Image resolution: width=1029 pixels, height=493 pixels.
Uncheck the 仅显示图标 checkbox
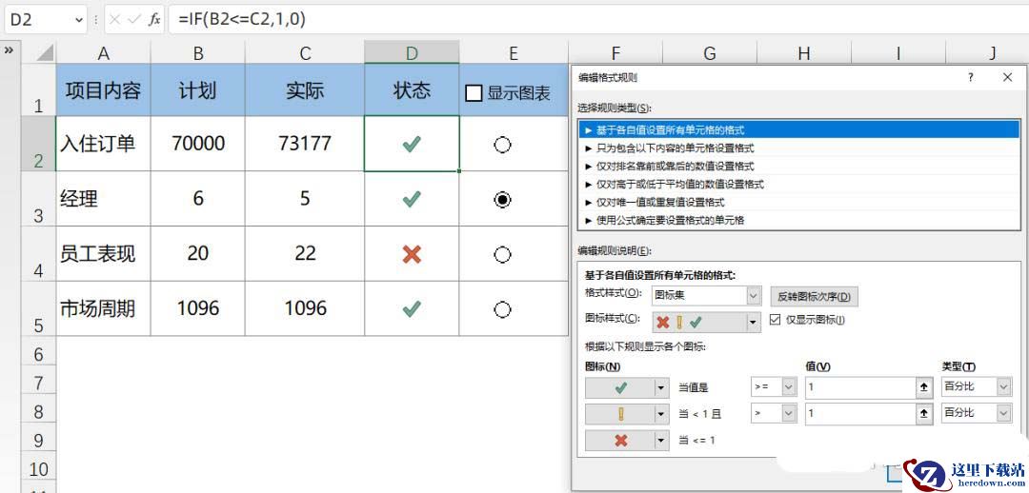click(x=775, y=320)
